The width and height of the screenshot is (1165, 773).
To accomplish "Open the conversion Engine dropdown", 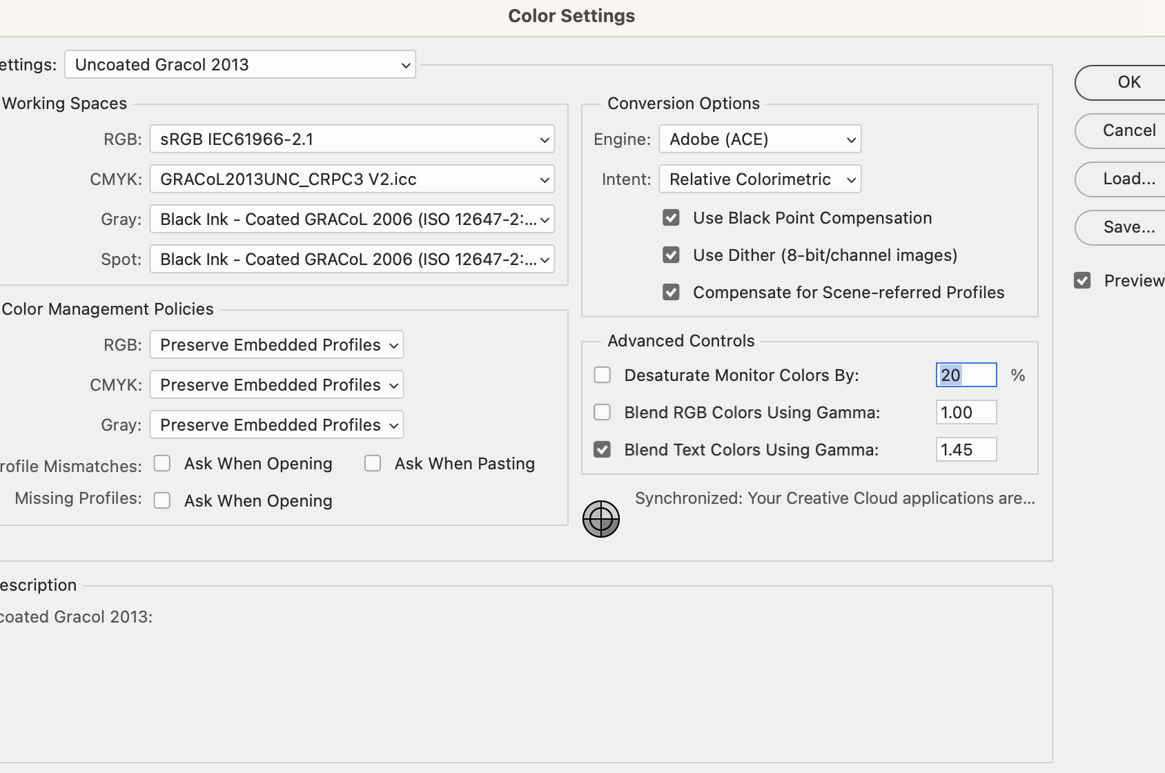I will pos(760,139).
